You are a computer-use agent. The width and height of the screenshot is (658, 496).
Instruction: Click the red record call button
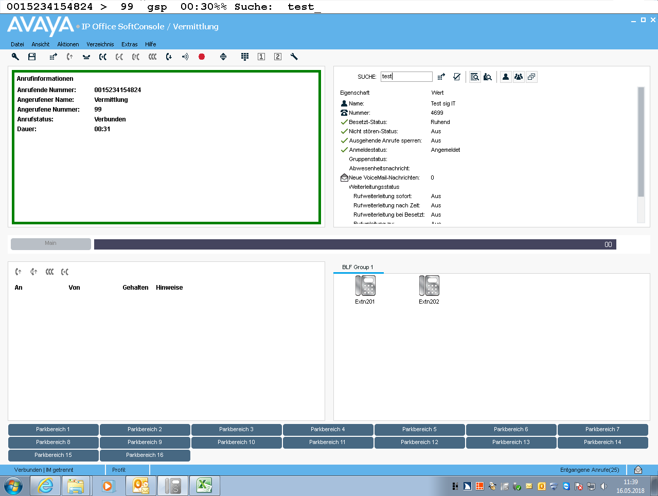202,57
